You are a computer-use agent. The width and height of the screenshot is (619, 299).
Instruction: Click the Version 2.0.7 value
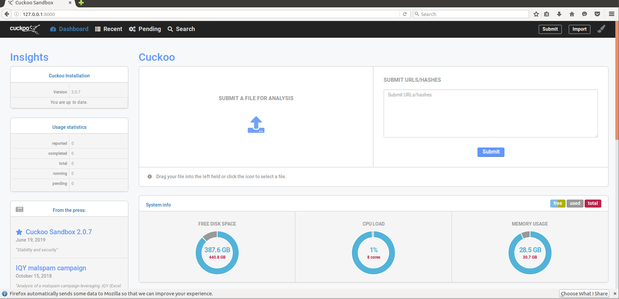(x=76, y=92)
